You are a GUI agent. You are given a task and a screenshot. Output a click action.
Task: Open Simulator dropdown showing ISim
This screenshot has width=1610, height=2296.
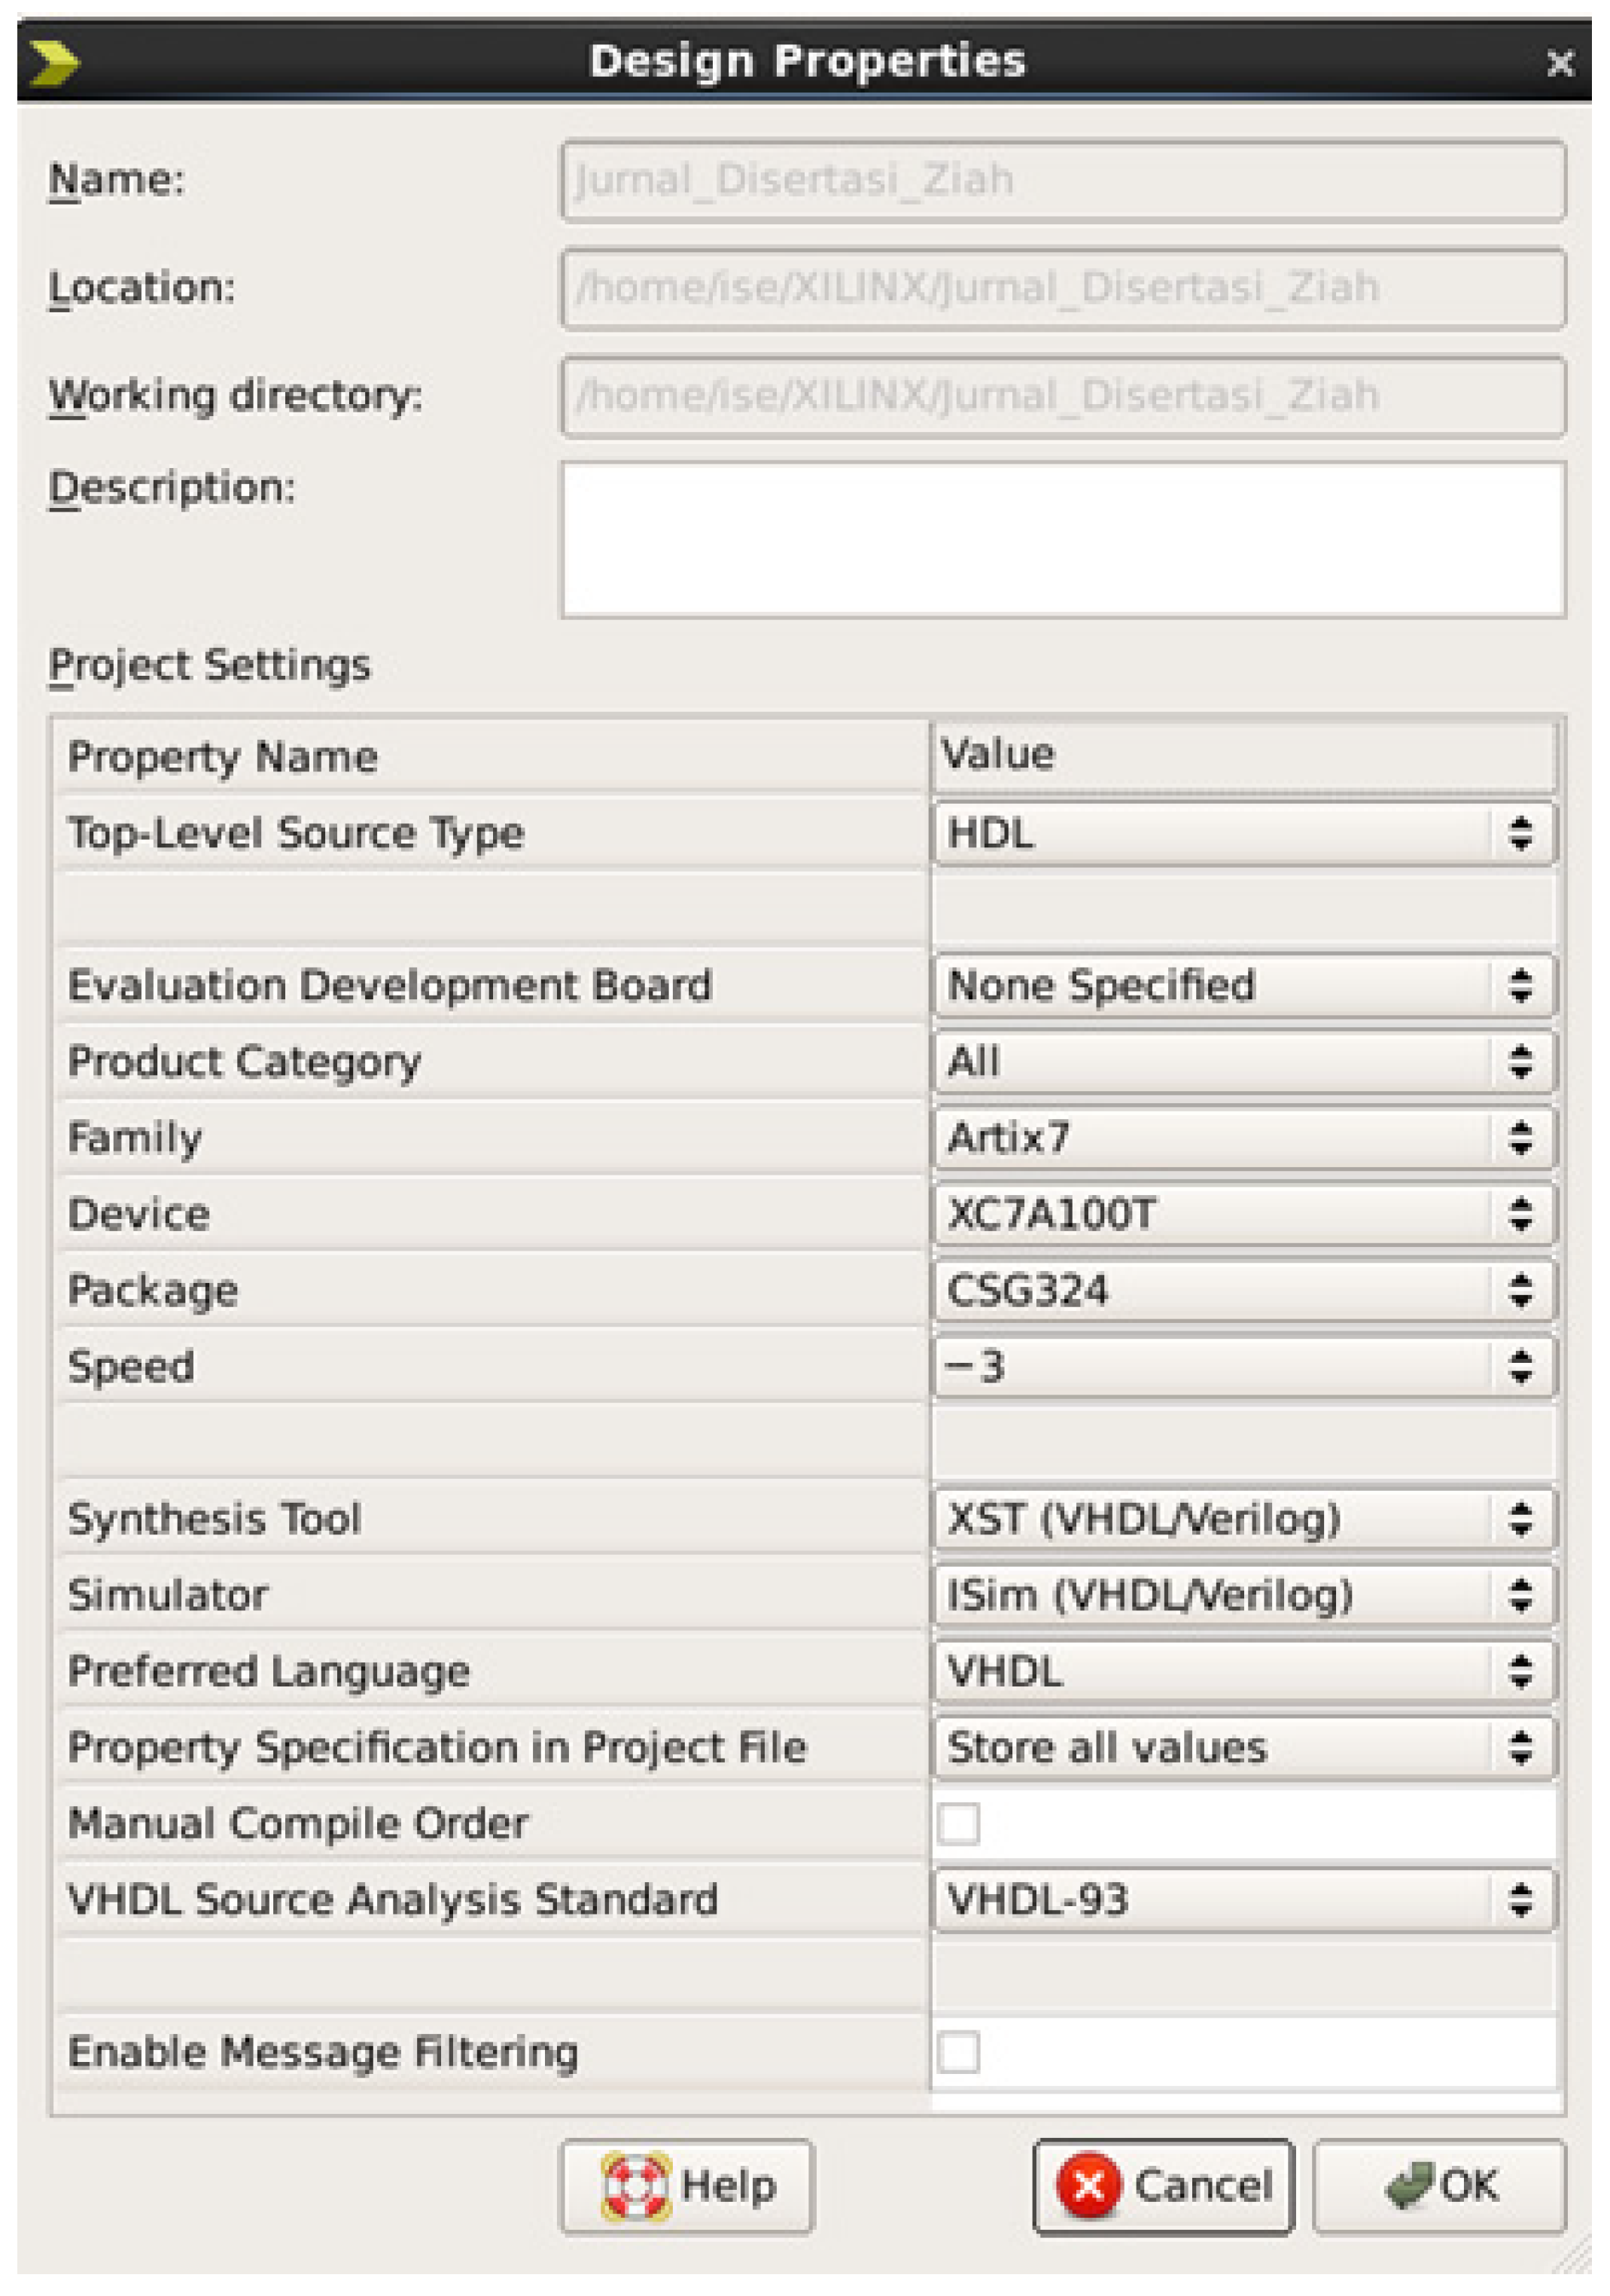coord(1244,1595)
